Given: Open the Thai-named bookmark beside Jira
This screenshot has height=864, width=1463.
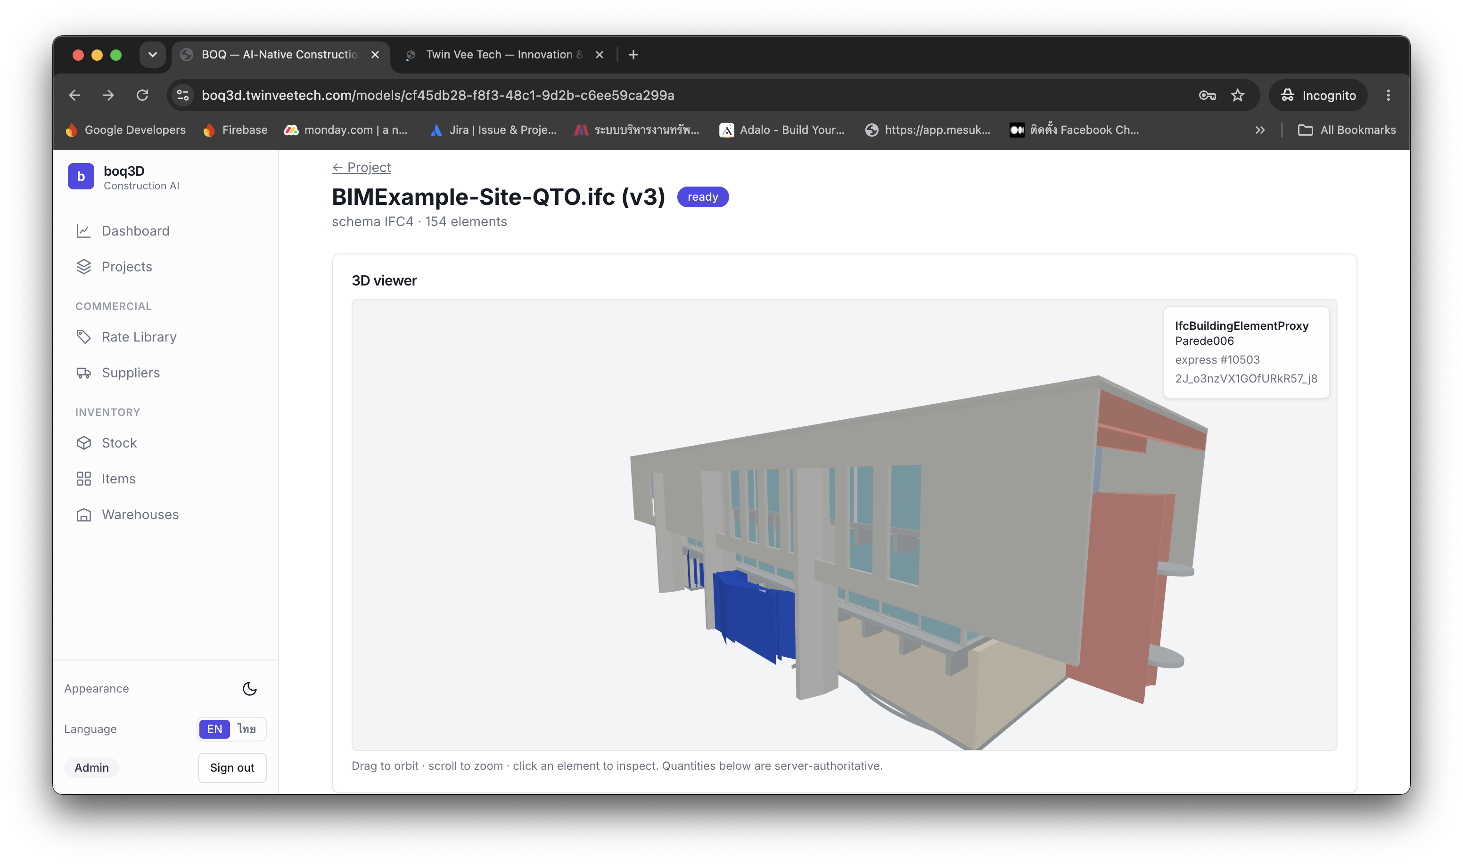Looking at the screenshot, I should click(637, 130).
